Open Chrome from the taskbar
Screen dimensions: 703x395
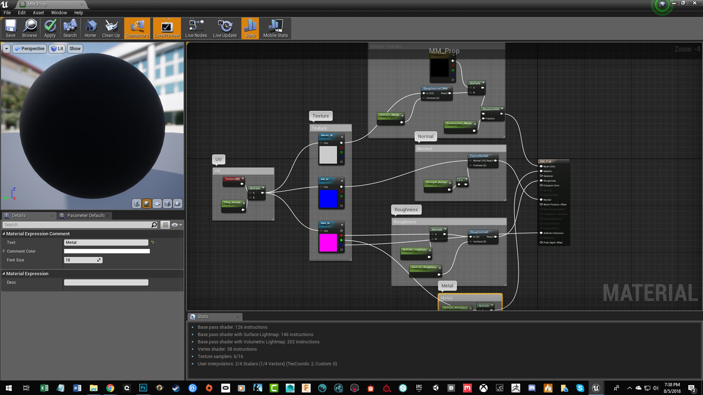pos(110,388)
